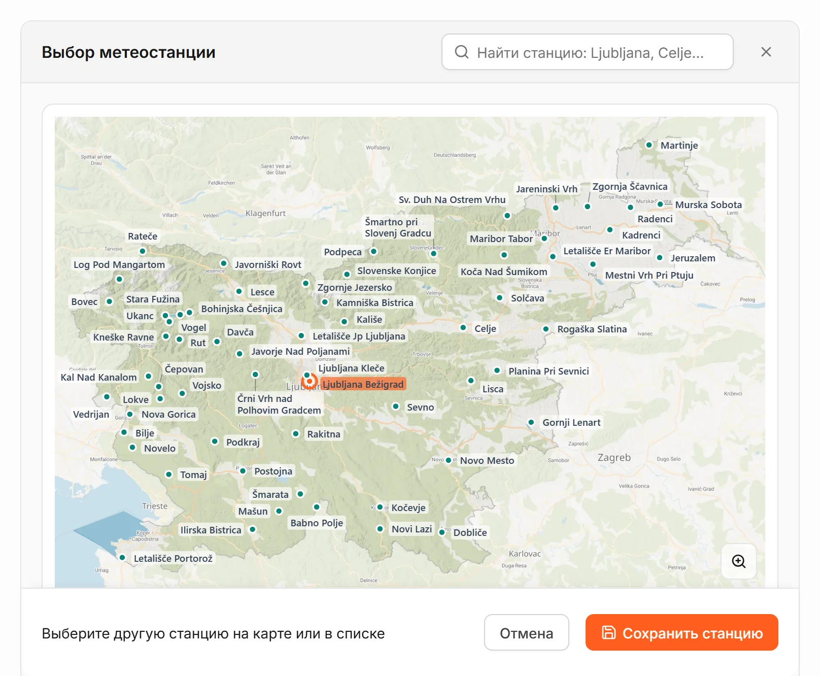Select the Bovec station dot
The image size is (820, 676).
pyautogui.click(x=109, y=301)
